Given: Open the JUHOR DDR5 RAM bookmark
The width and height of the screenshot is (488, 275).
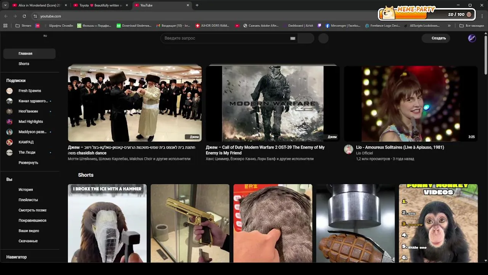Looking at the screenshot, I should click(x=212, y=26).
